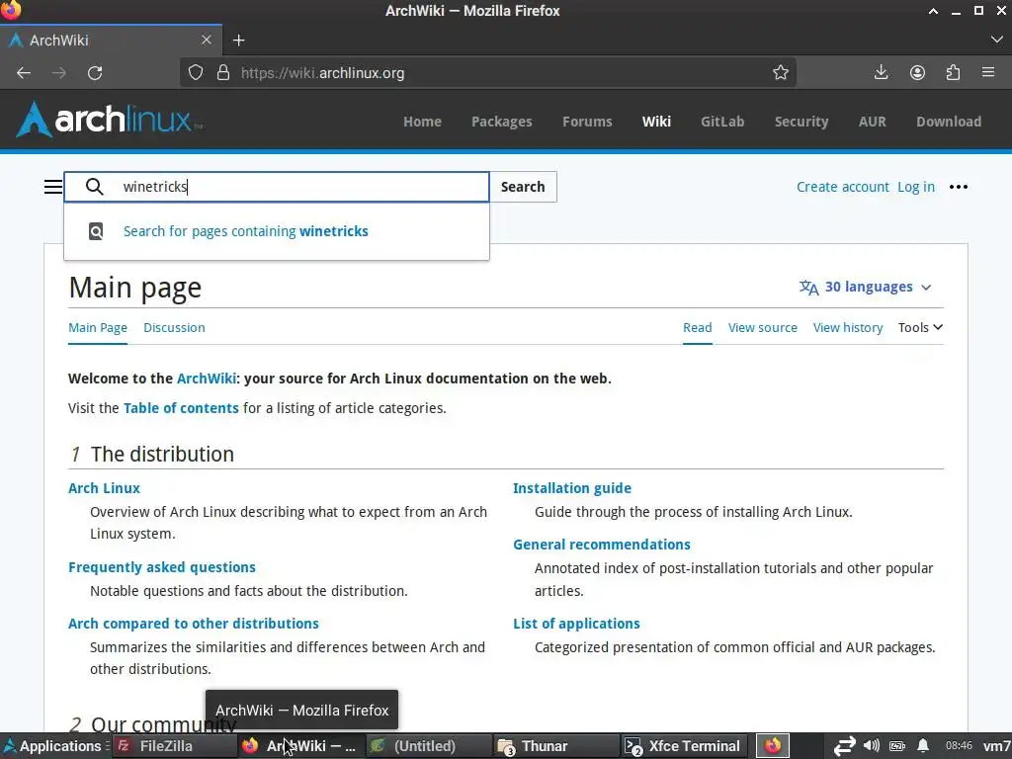Click the Log in link
This screenshot has height=759, width=1012.
(x=916, y=187)
